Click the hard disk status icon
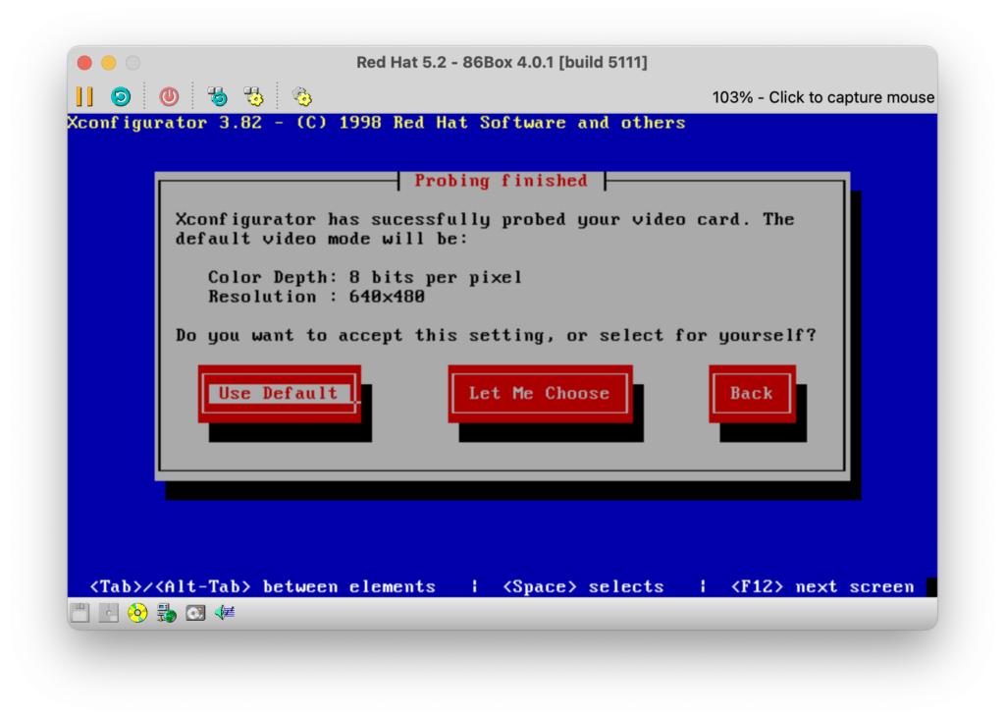The image size is (1005, 719). click(x=195, y=613)
